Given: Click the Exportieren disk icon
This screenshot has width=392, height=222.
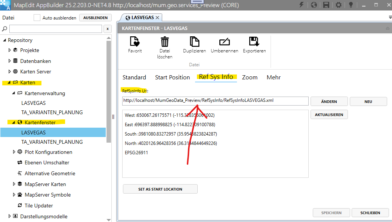Looking at the screenshot, I should tap(254, 42).
